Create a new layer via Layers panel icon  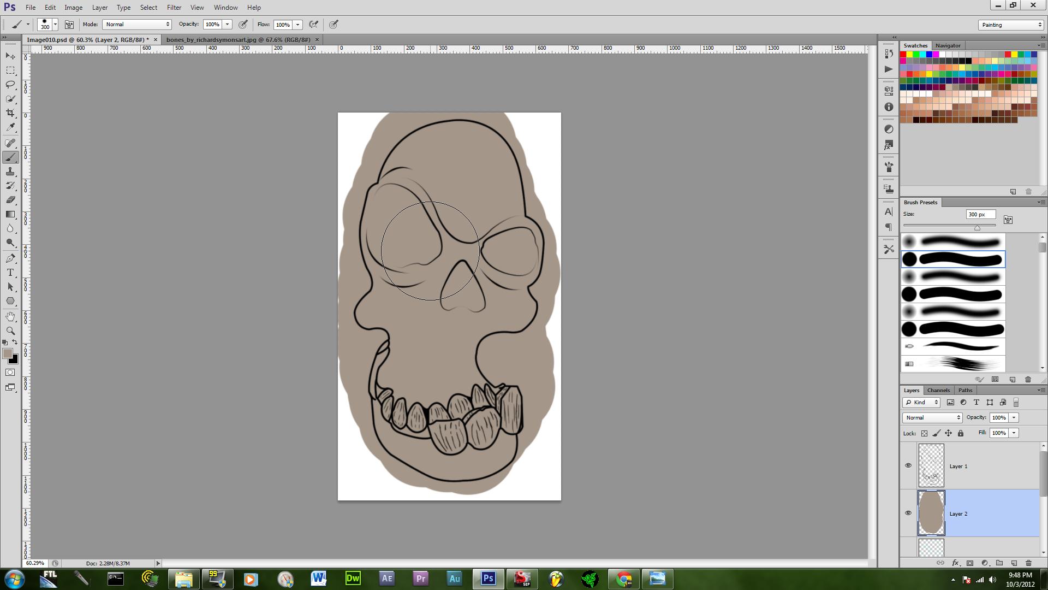click(1014, 563)
